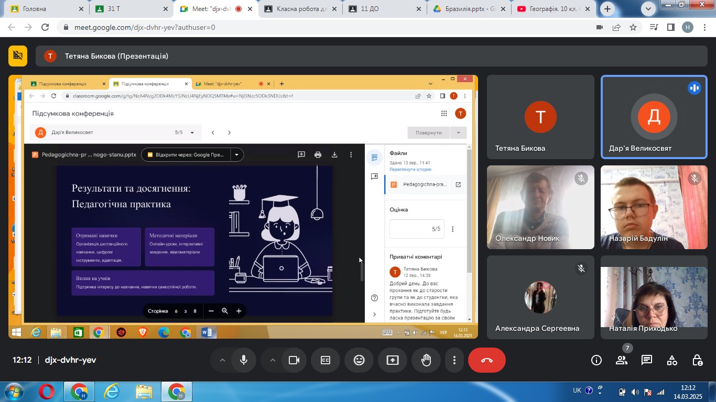Turn on closed captions
Screen dimensions: 716x402
326,360
